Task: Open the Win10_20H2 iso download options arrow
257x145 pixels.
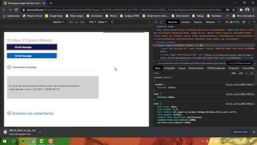Action: tap(40, 132)
